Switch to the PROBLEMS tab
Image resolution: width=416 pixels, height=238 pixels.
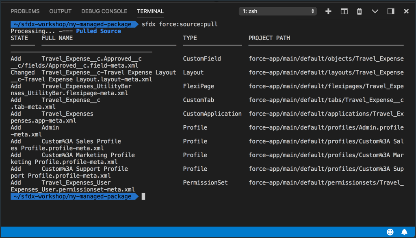click(x=25, y=11)
